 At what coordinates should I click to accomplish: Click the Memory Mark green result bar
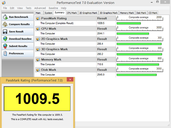click(138, 64)
